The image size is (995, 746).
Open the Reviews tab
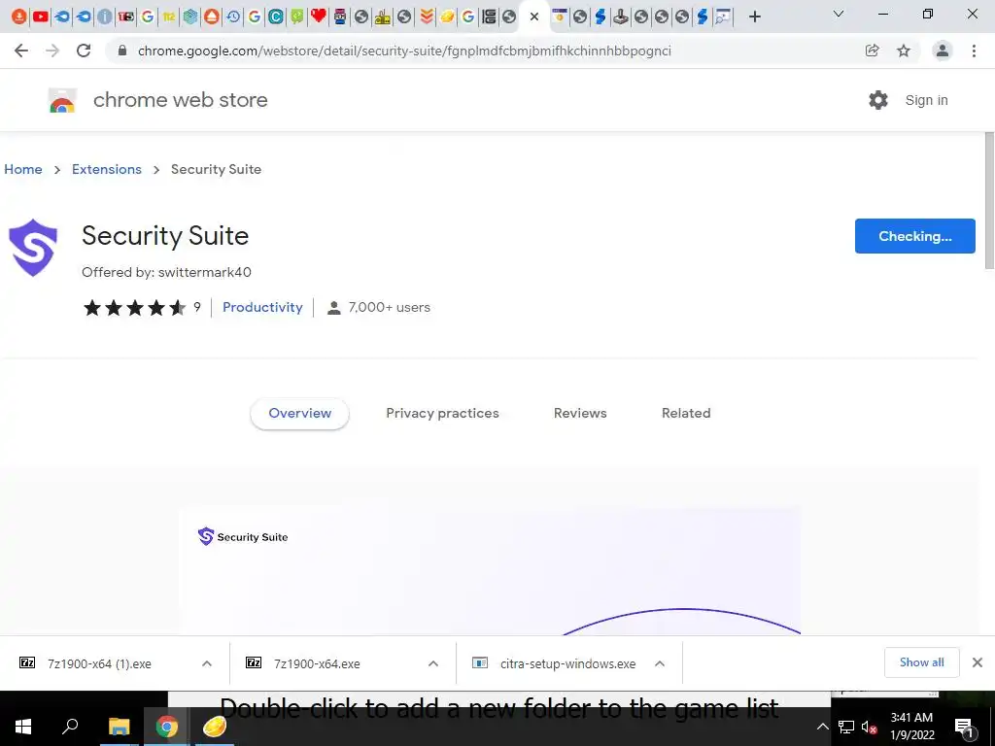click(x=580, y=413)
